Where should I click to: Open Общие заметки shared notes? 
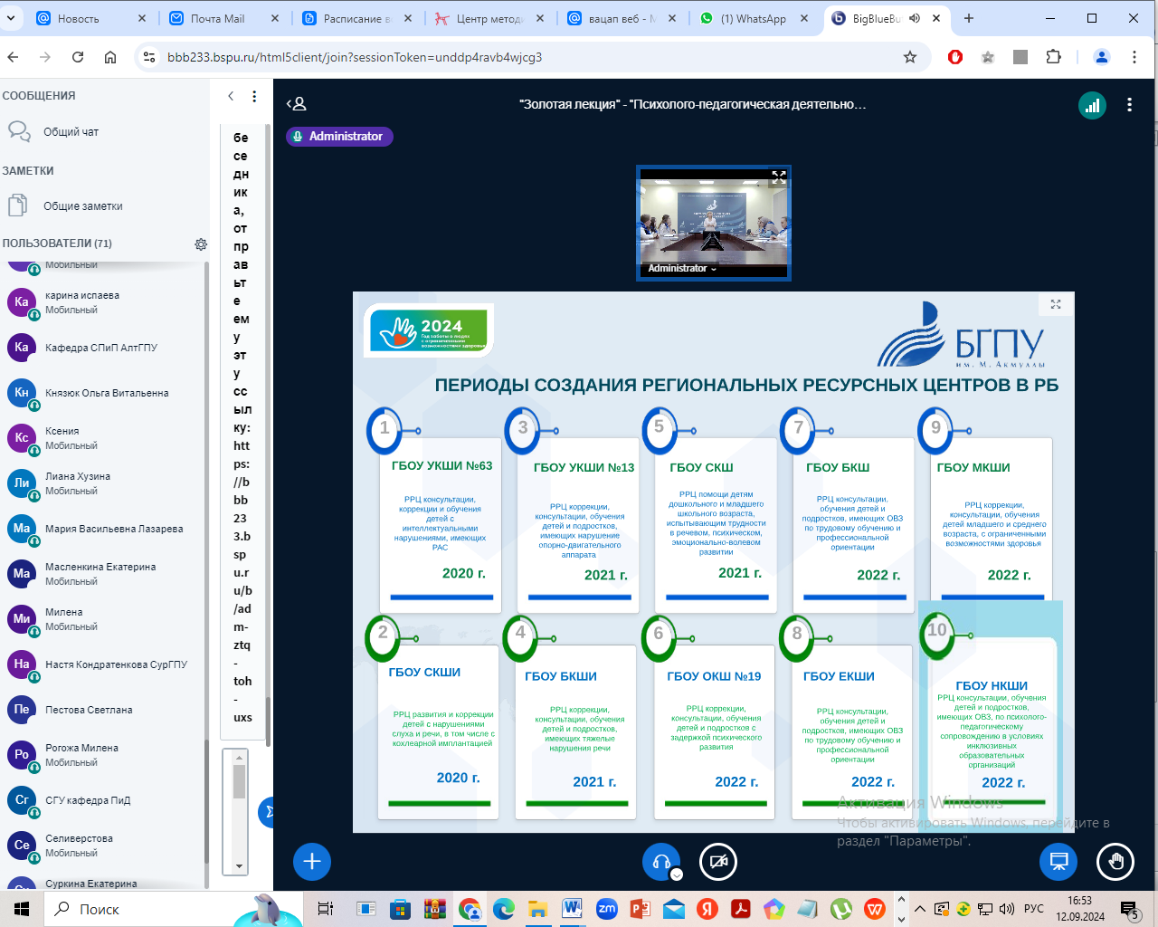[x=82, y=206]
